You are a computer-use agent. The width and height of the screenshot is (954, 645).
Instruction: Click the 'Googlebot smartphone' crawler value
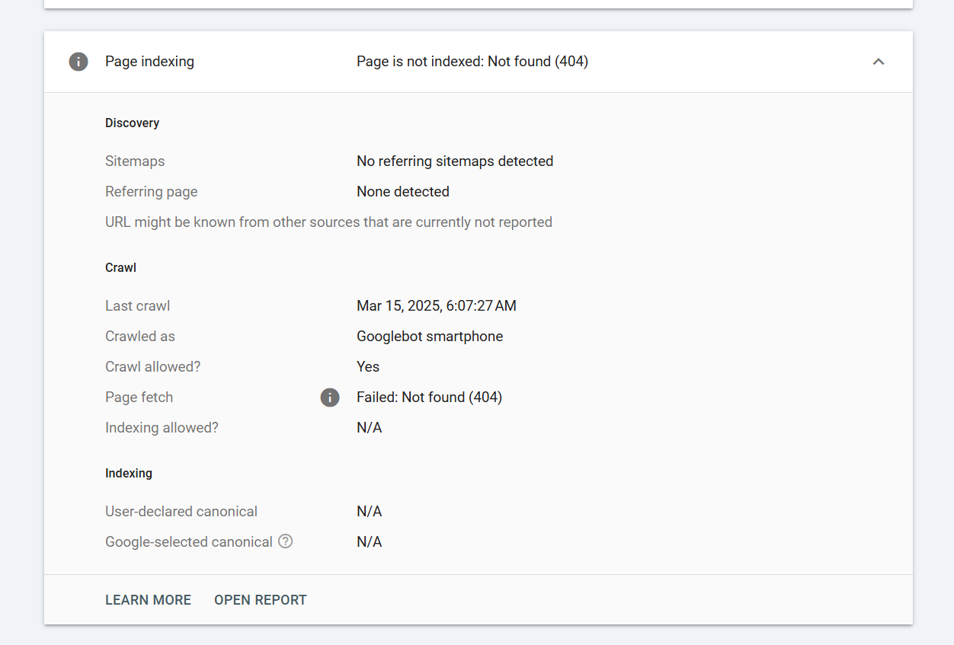point(430,337)
